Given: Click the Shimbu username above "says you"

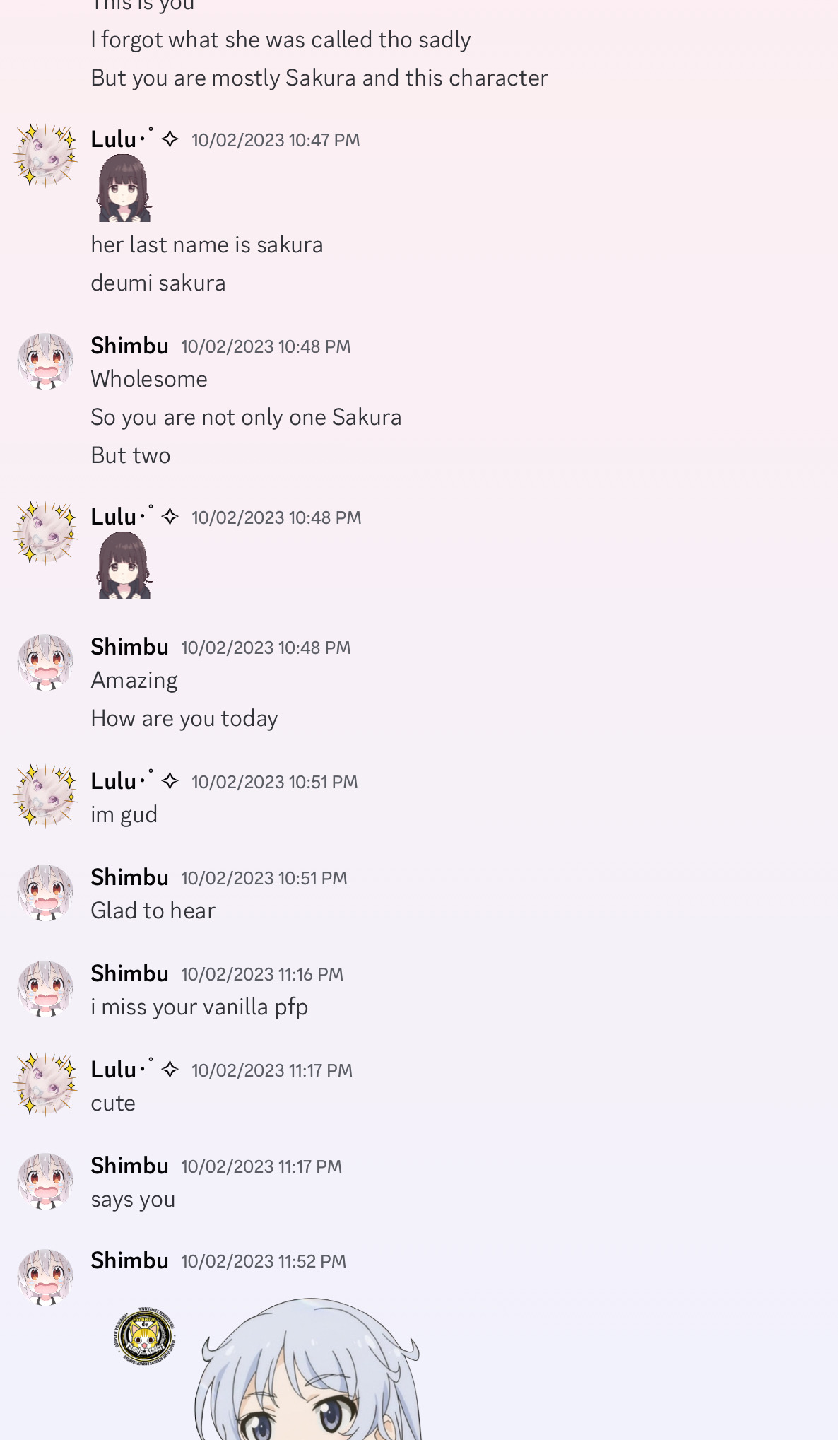Looking at the screenshot, I should 129,1165.
